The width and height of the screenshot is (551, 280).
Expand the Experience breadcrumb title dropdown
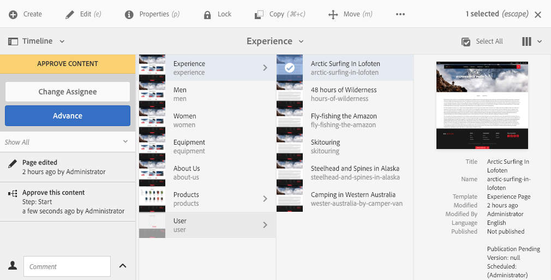pos(275,41)
